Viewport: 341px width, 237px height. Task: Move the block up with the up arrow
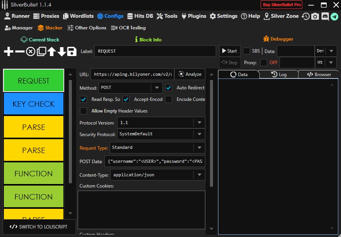pos(52,51)
